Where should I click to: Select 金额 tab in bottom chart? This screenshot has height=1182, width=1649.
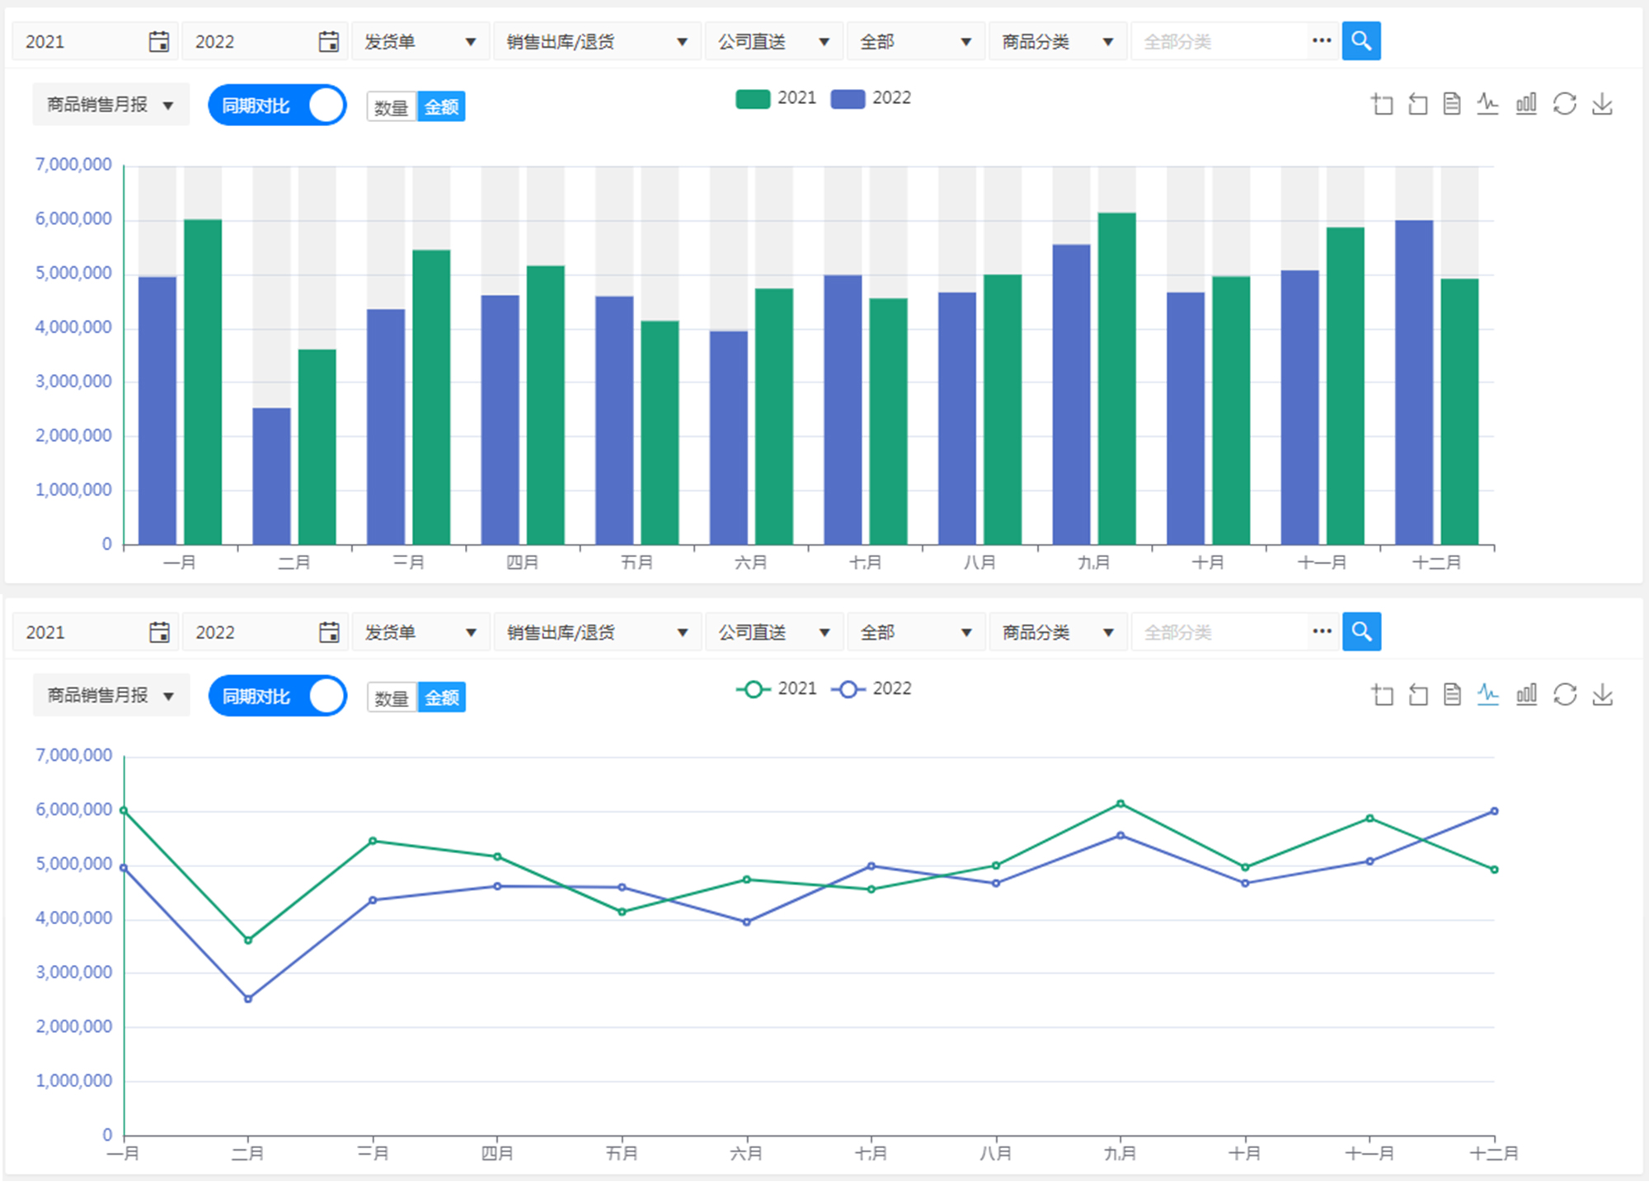(x=442, y=698)
